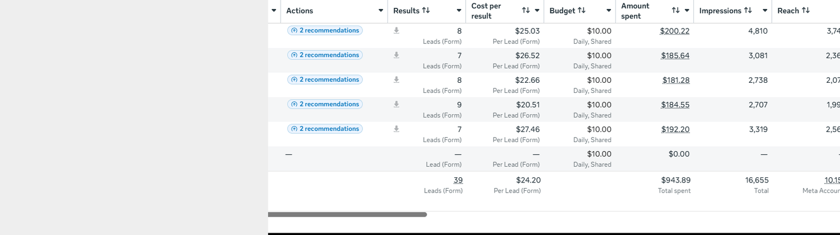Click the 3,319 impressions value
840x235 pixels.
758,130
